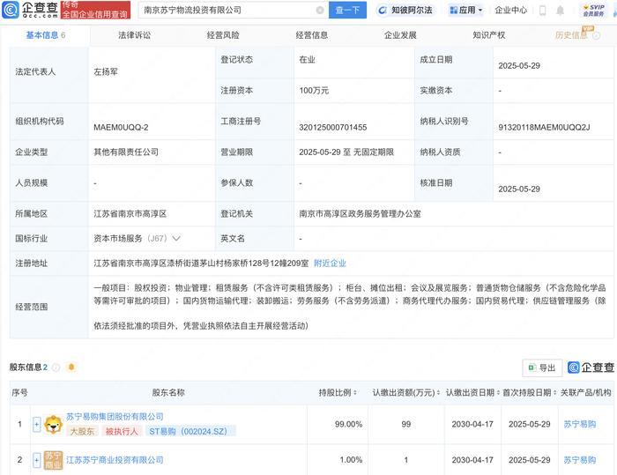Screen dimensions: 617x475
Task: Switch to the 法律诉讼 tab
Action: pos(134,35)
